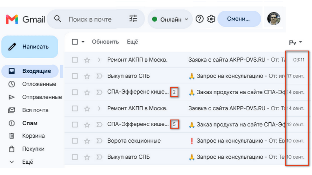Screen dimensions: 312x175
Task: Star the Ремонт АКПП email from 14 сент.
Action: (87, 108)
